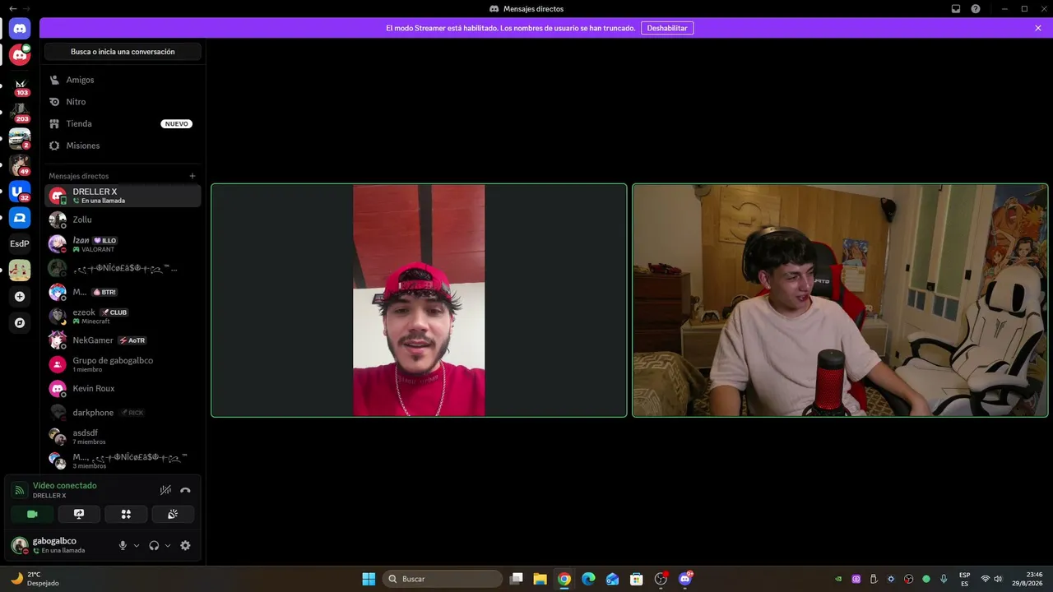
Task: Deafen the headphones
Action: point(154,545)
